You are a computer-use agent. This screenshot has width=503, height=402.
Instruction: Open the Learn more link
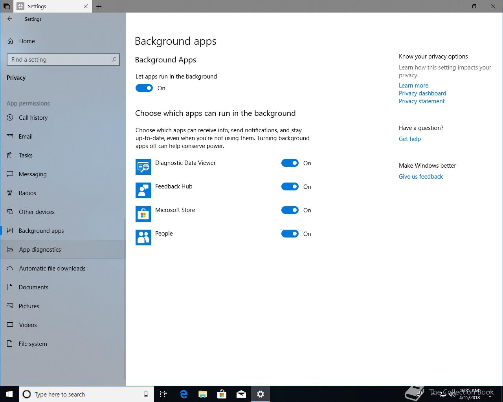413,86
